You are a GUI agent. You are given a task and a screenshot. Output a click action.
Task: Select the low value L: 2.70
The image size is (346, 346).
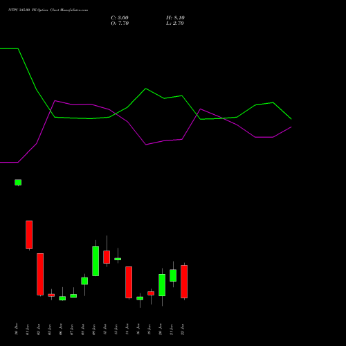tap(175, 24)
